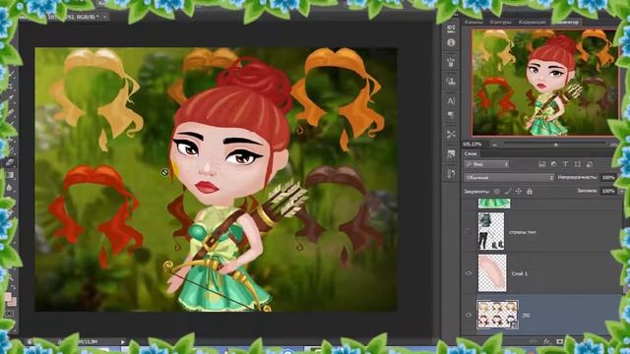Select the Gradient tool in left toolbar
The height and width of the screenshot is (354, 630).
click(x=11, y=175)
